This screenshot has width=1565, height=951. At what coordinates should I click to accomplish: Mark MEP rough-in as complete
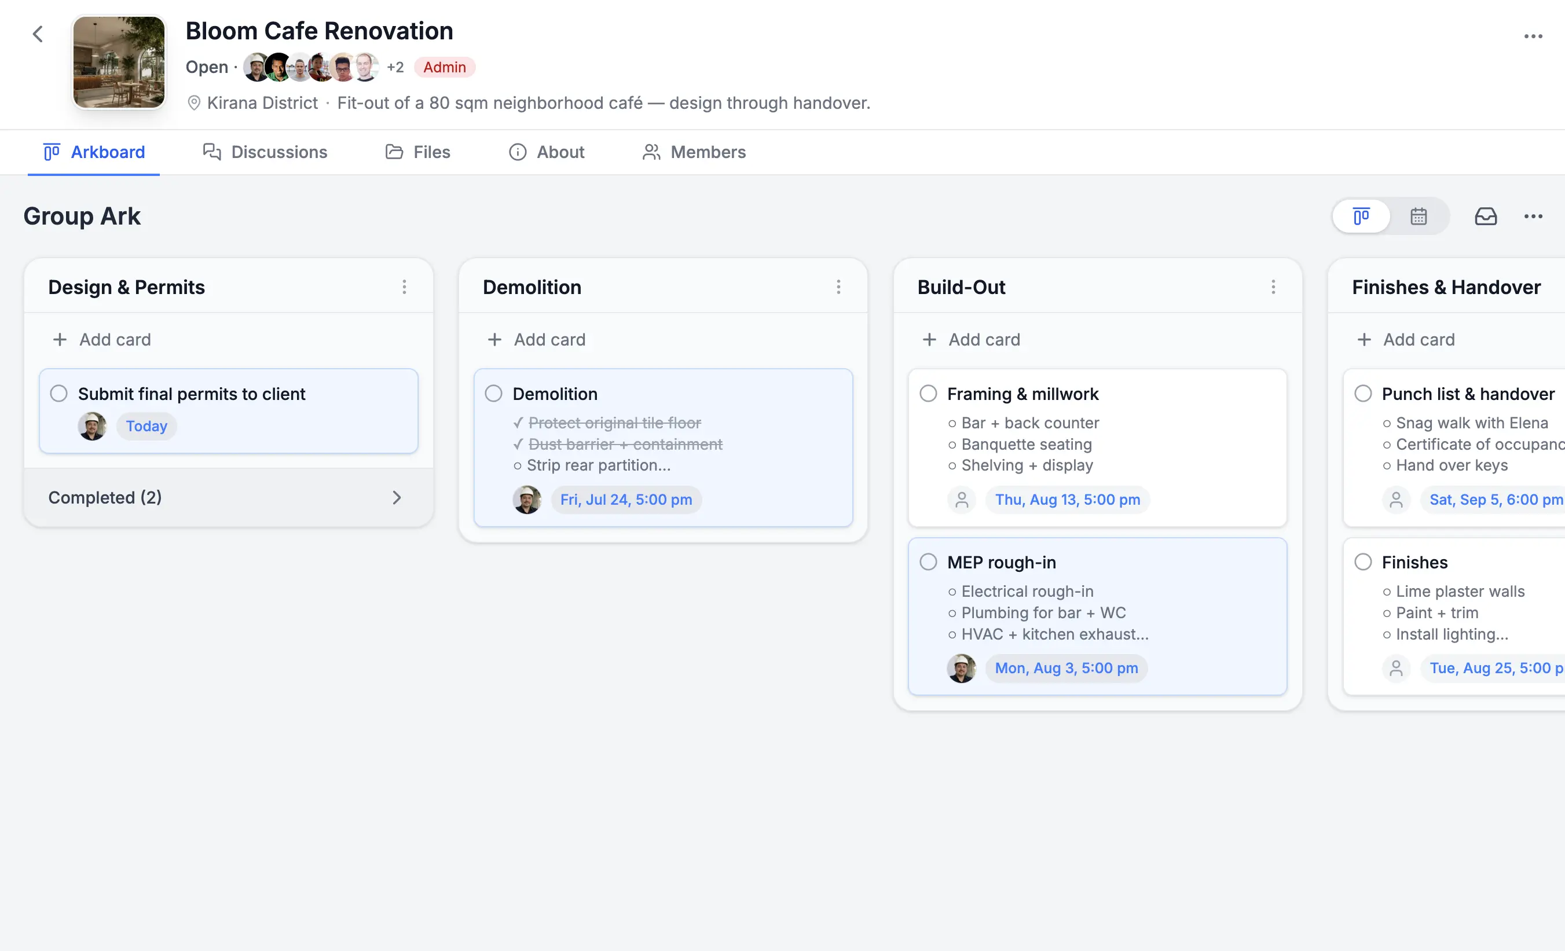[x=928, y=562]
